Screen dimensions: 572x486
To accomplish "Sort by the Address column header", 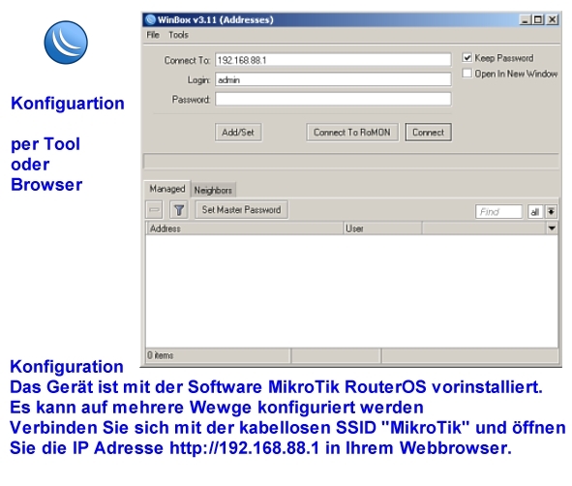I will click(x=245, y=228).
